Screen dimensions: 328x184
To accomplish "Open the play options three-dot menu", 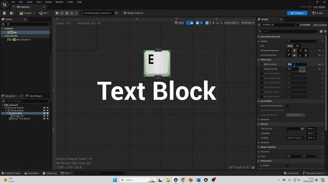I will click(x=76, y=13).
